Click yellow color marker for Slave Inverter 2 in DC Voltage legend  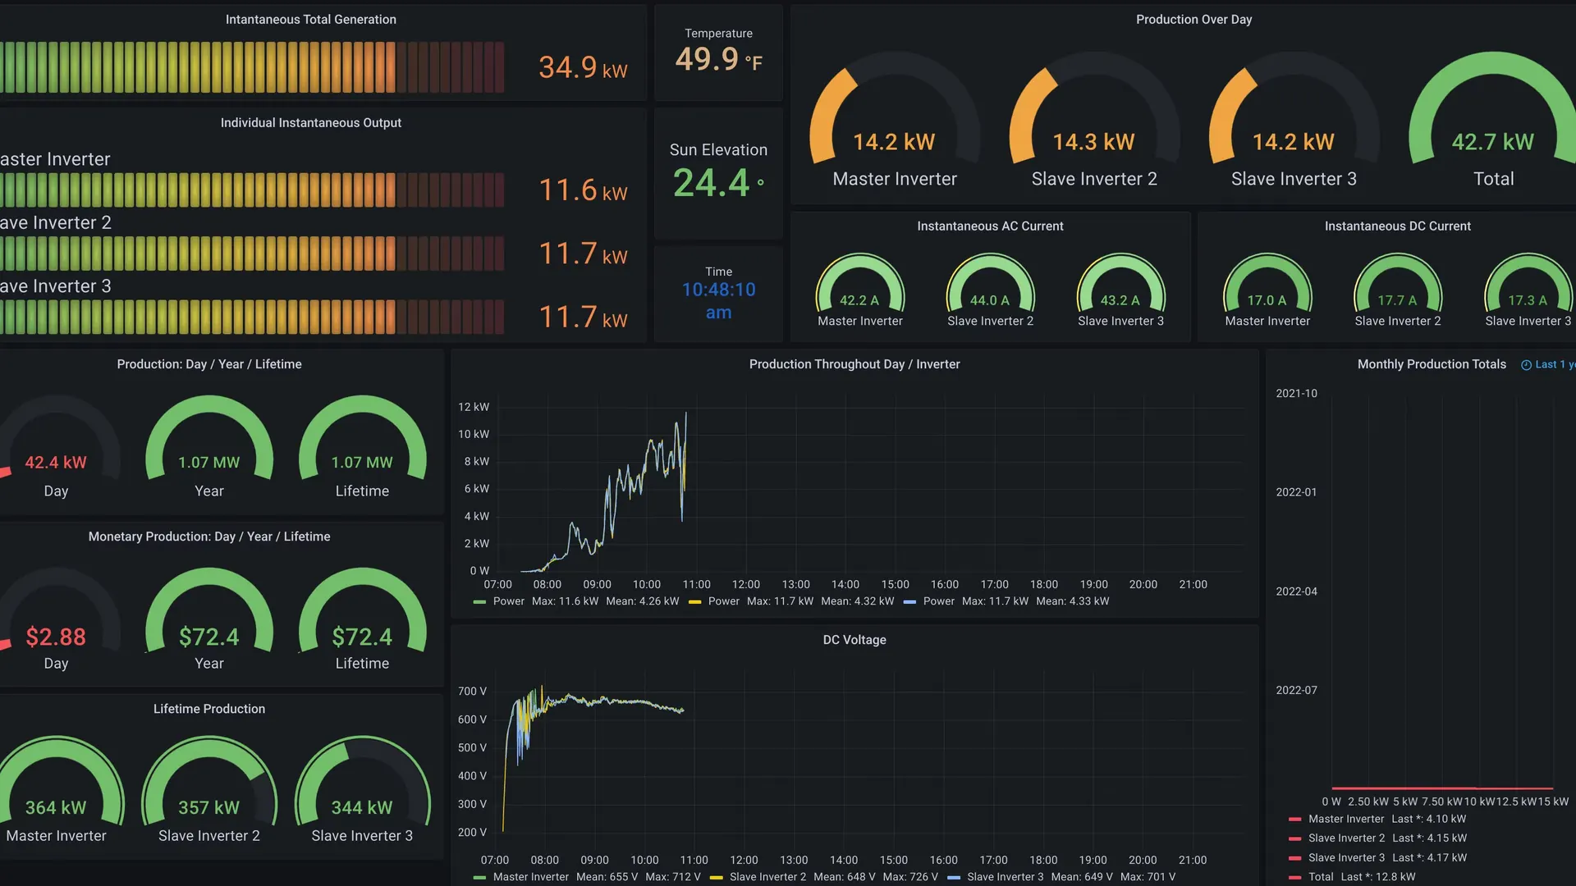click(x=717, y=878)
